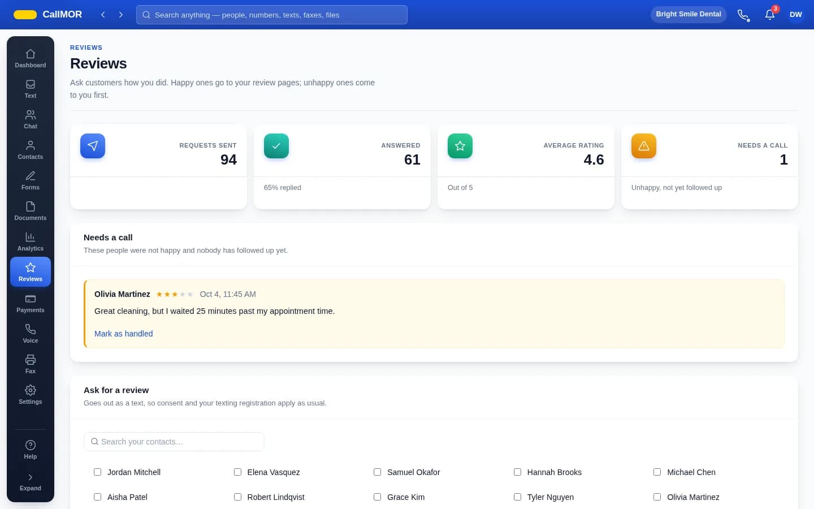The height and width of the screenshot is (509, 814).
Task: Click the 'Oct 4, 11:45 AM' timestamp
Action: (228, 294)
